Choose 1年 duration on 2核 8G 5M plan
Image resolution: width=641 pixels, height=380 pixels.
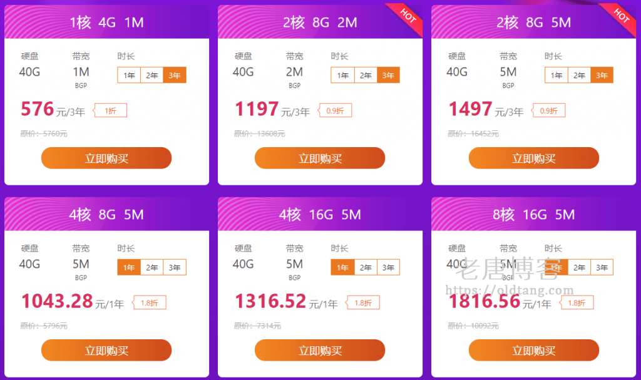pos(556,75)
